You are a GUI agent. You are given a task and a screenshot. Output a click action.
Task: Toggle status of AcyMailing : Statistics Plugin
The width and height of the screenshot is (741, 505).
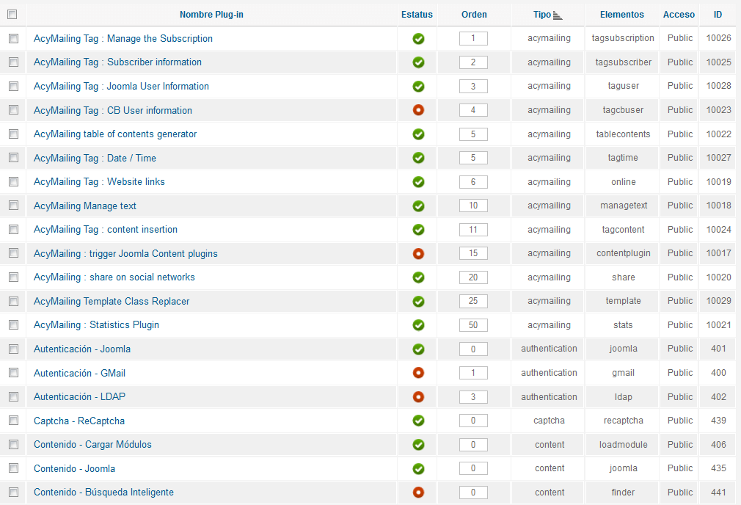click(x=418, y=325)
